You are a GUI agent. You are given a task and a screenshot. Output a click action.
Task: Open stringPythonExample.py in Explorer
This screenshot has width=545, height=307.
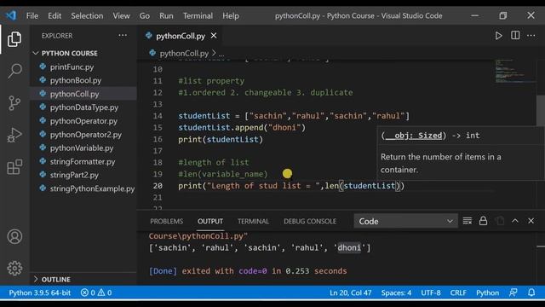click(92, 188)
